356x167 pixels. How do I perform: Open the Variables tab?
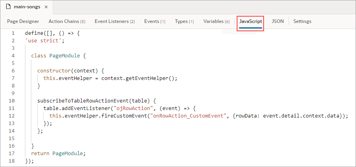tap(216, 21)
